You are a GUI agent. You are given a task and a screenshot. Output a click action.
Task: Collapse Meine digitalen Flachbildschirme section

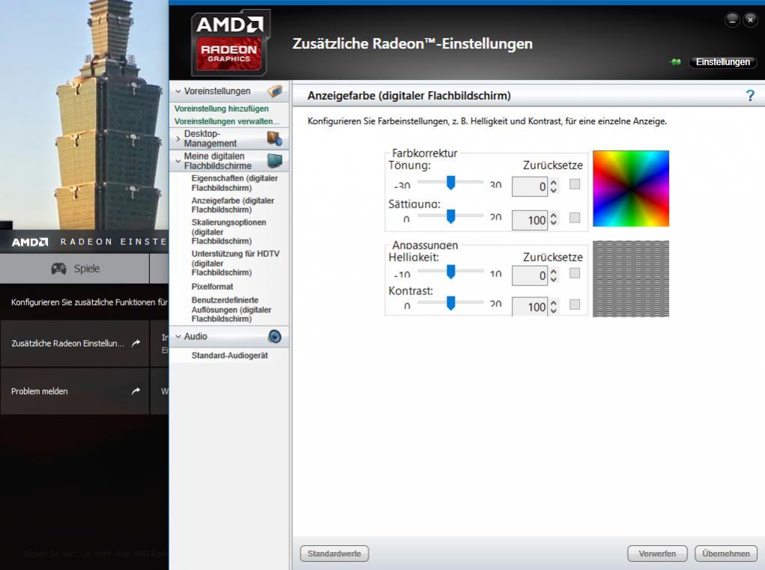click(178, 161)
